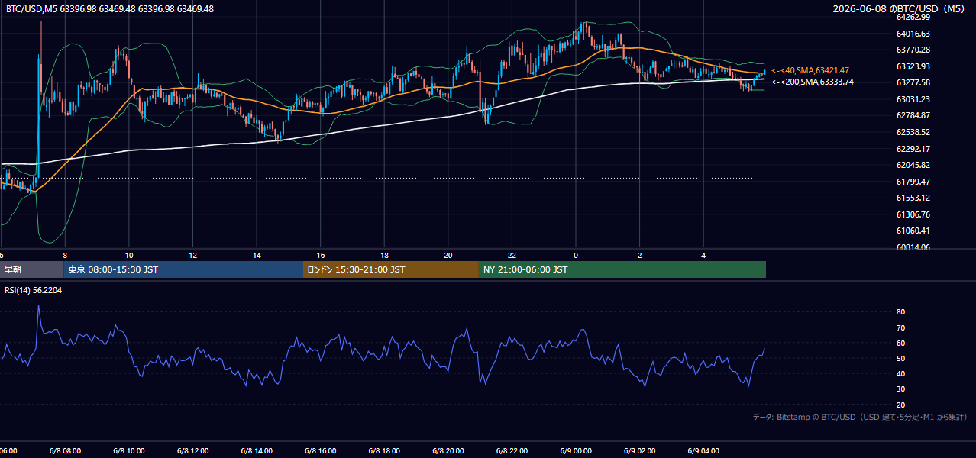The width and height of the screenshot is (976, 458).
Task: Click the BTC/USD,M5 OHLC title text
Action: (x=110, y=8)
